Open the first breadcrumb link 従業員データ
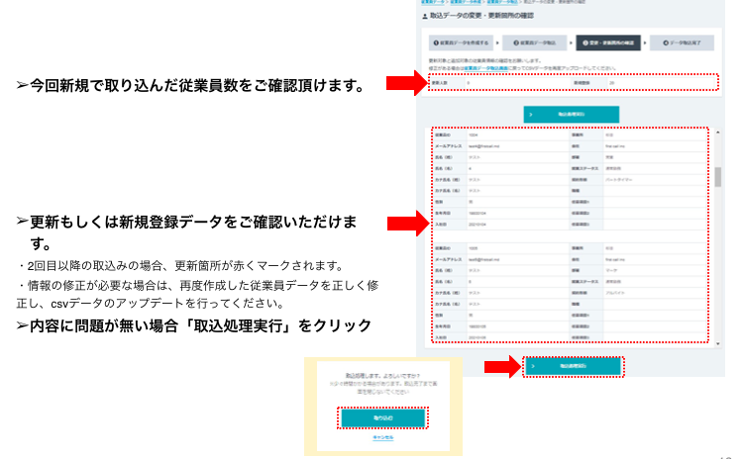Image resolution: width=743 pixels, height=459 pixels. (x=434, y=2)
